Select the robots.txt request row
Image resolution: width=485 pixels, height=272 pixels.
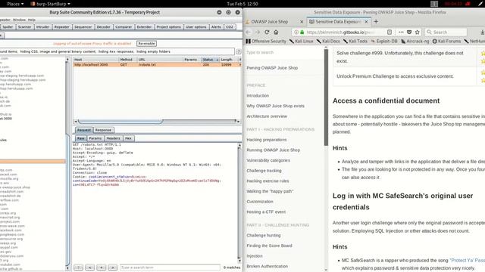coord(157,65)
